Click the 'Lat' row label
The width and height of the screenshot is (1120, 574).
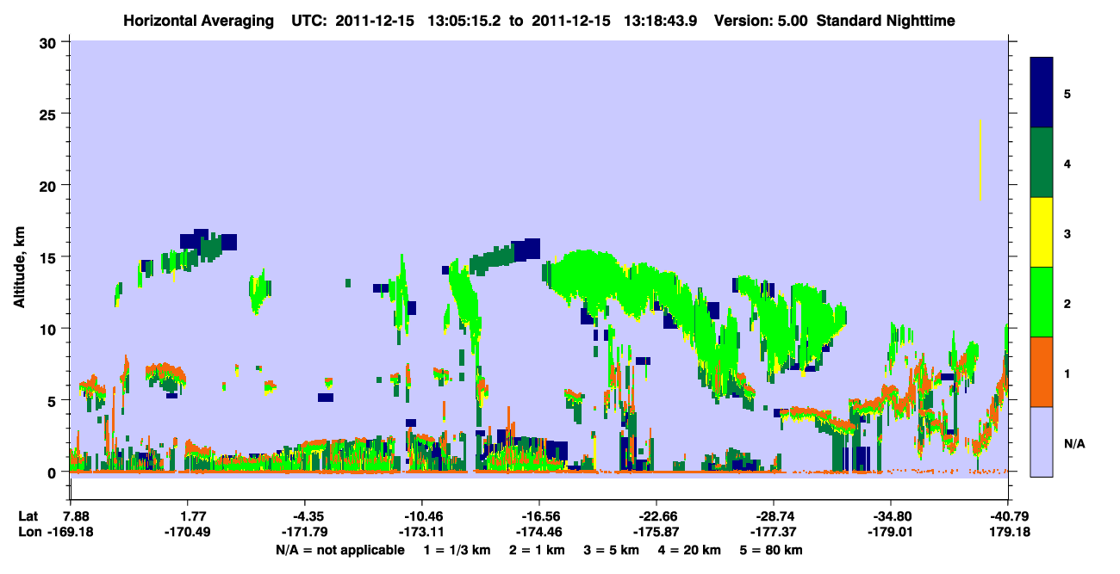click(x=28, y=516)
